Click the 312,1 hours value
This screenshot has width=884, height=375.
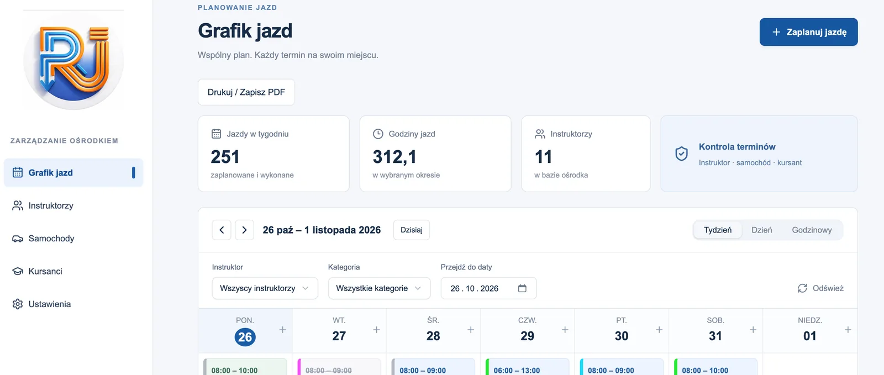[x=394, y=157]
